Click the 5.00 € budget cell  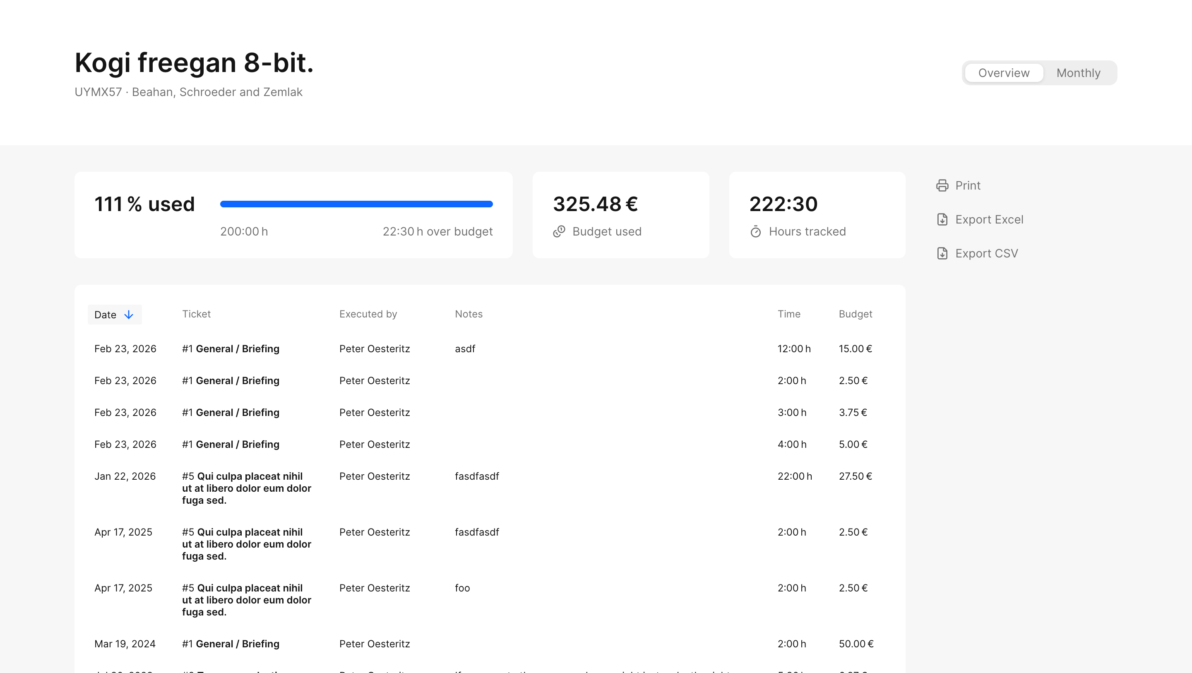(853, 445)
